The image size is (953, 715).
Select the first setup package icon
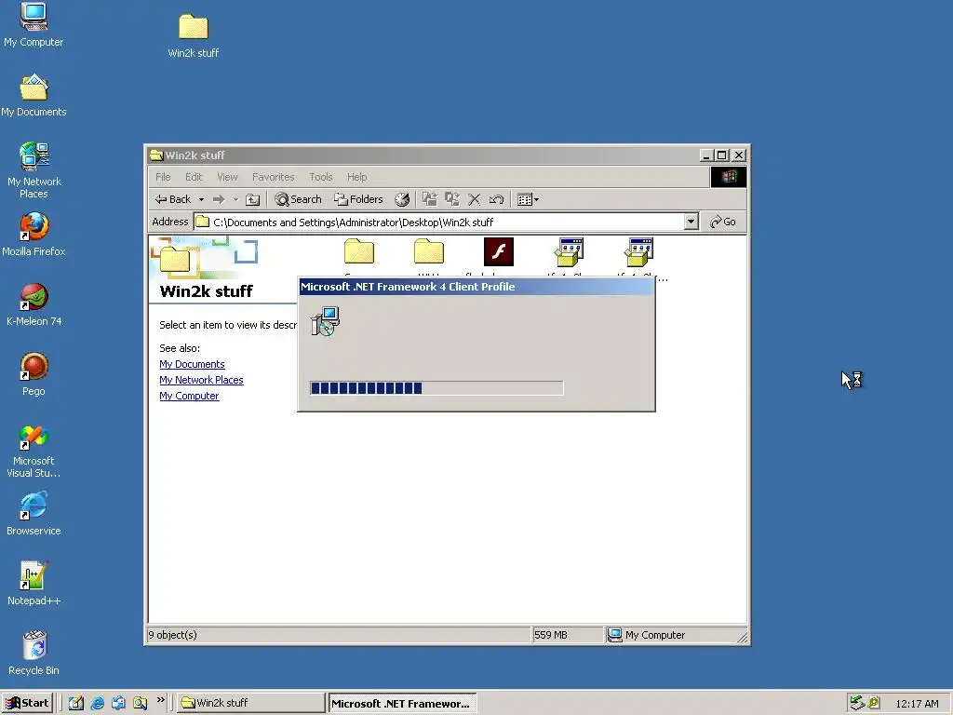[x=570, y=251]
